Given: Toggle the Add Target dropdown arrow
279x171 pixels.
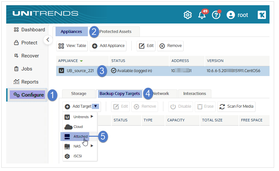Looking at the screenshot, I should point(95,106).
